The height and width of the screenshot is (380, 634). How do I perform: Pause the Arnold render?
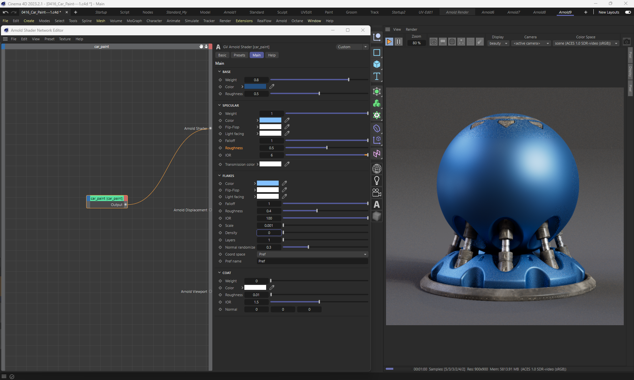[x=399, y=42]
